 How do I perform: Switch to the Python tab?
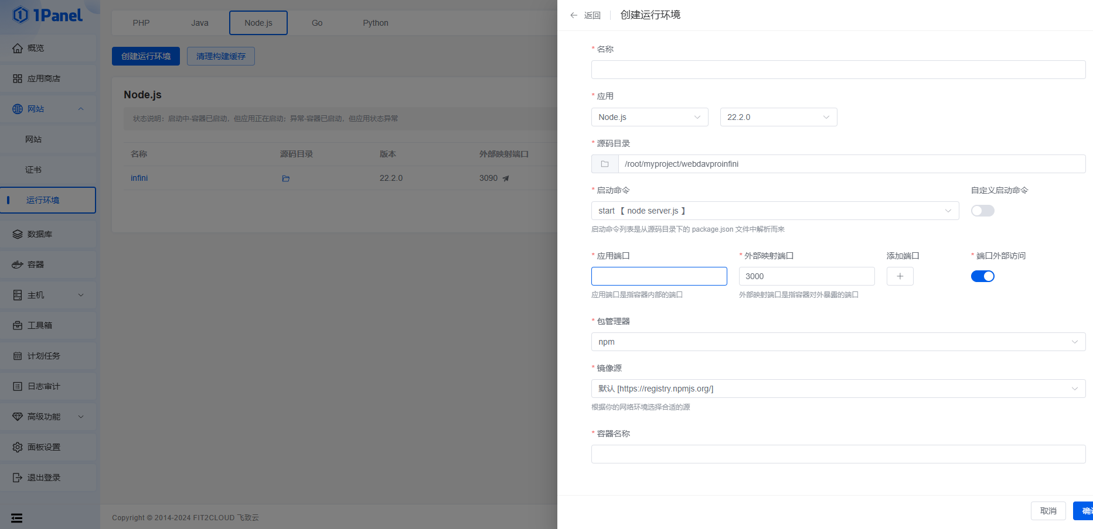pyautogui.click(x=375, y=23)
